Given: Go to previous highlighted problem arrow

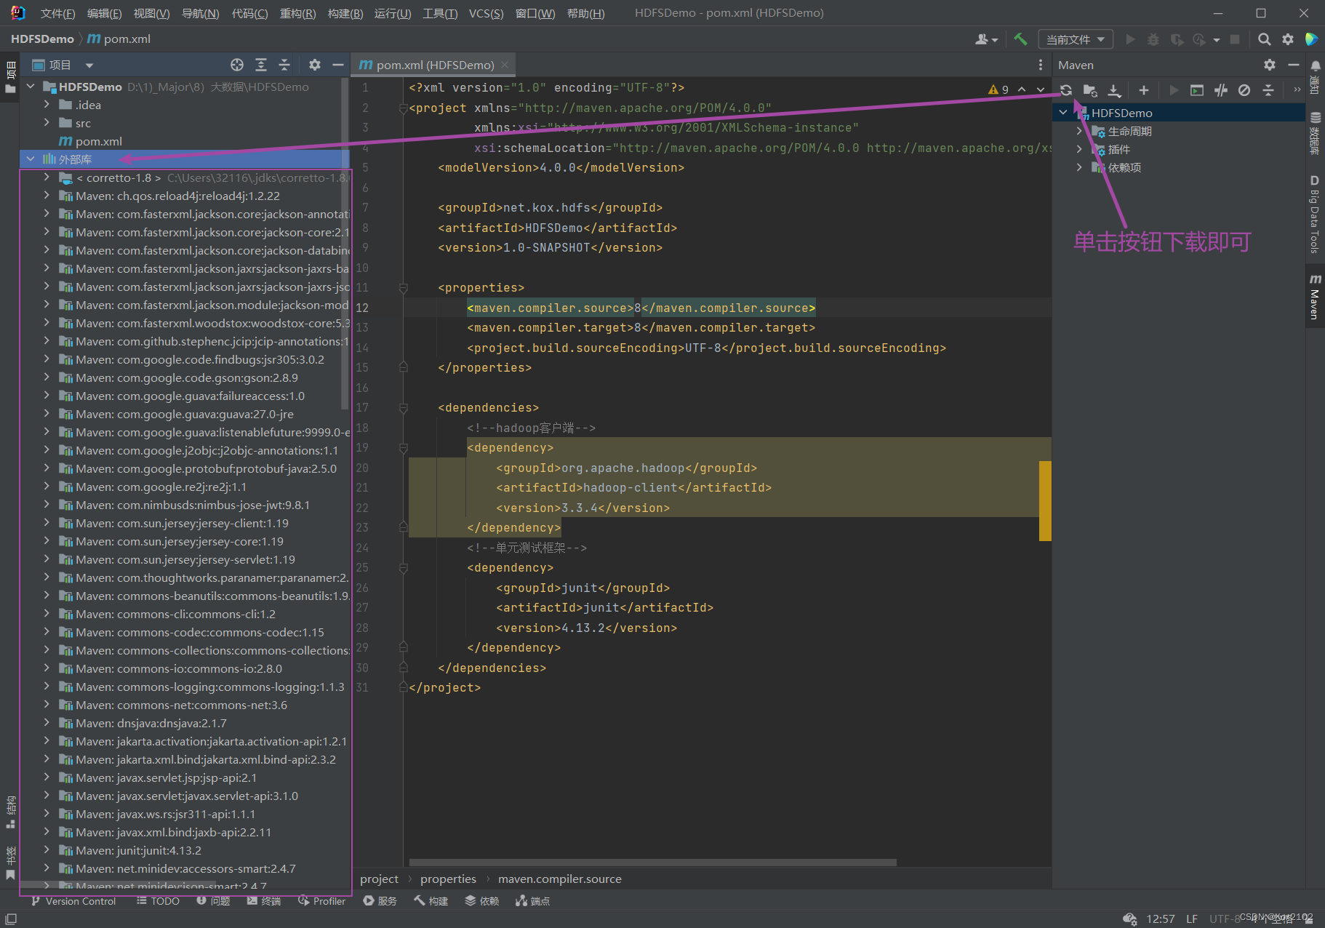Looking at the screenshot, I should (1022, 89).
